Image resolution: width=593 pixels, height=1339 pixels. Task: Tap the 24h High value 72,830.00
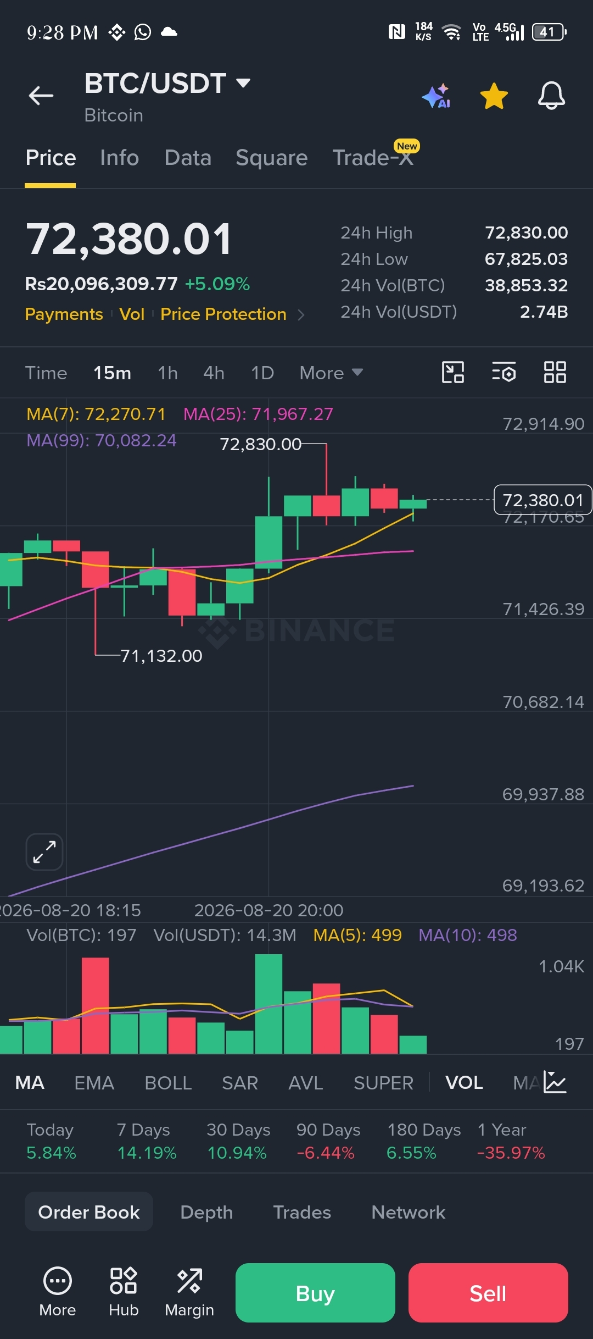526,233
